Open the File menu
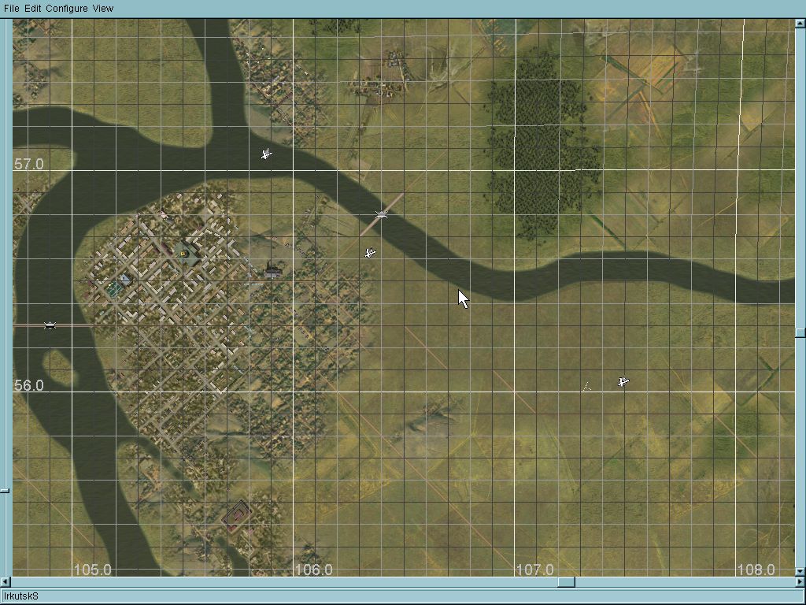This screenshot has height=605, width=806. pyautogui.click(x=11, y=8)
